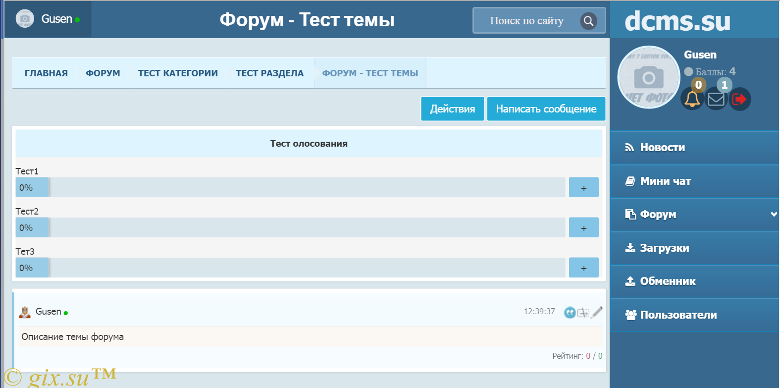Click the search magnifier icon
Viewport: 780px width, 388px height.
588,21
